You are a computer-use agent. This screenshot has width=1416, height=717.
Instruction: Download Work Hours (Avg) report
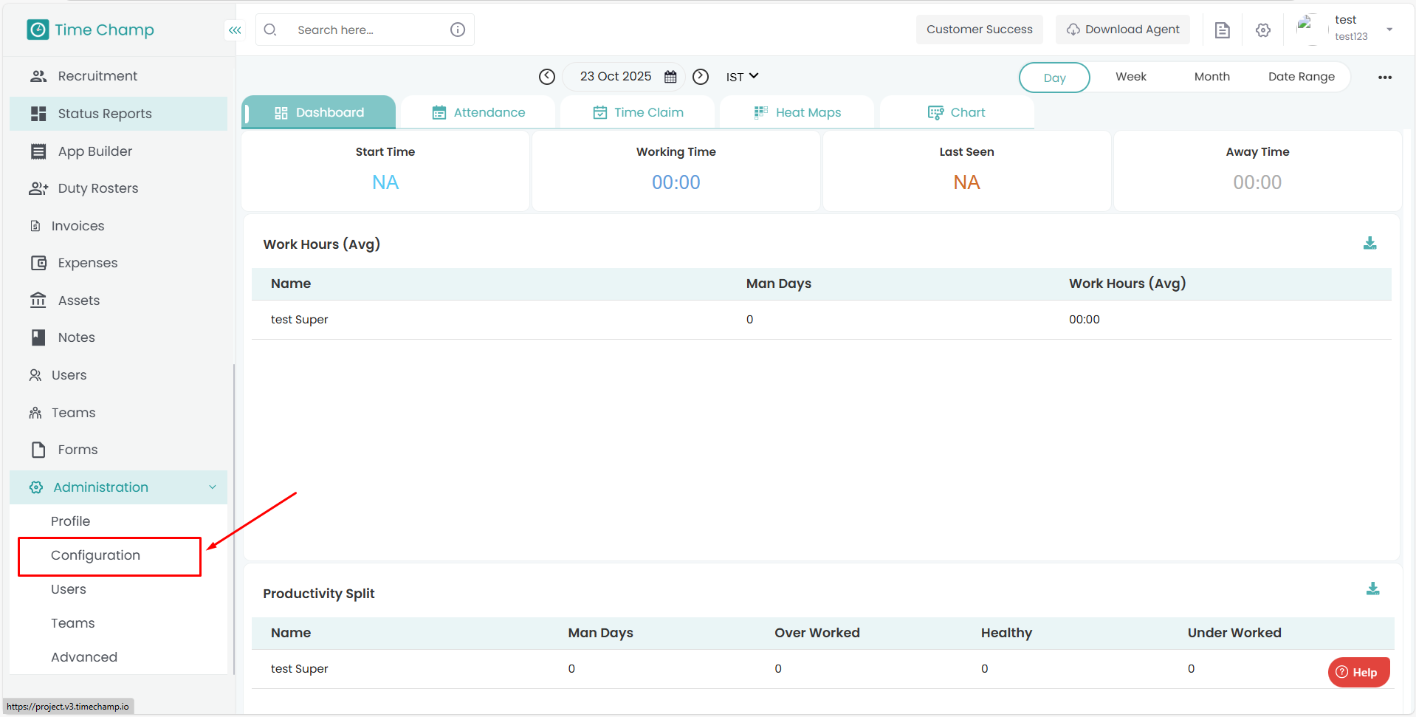[1369, 244]
